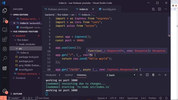Screen dimensions: 178x100
Task: Show additional views ellipsis in activity bar
Action: point(5,78)
